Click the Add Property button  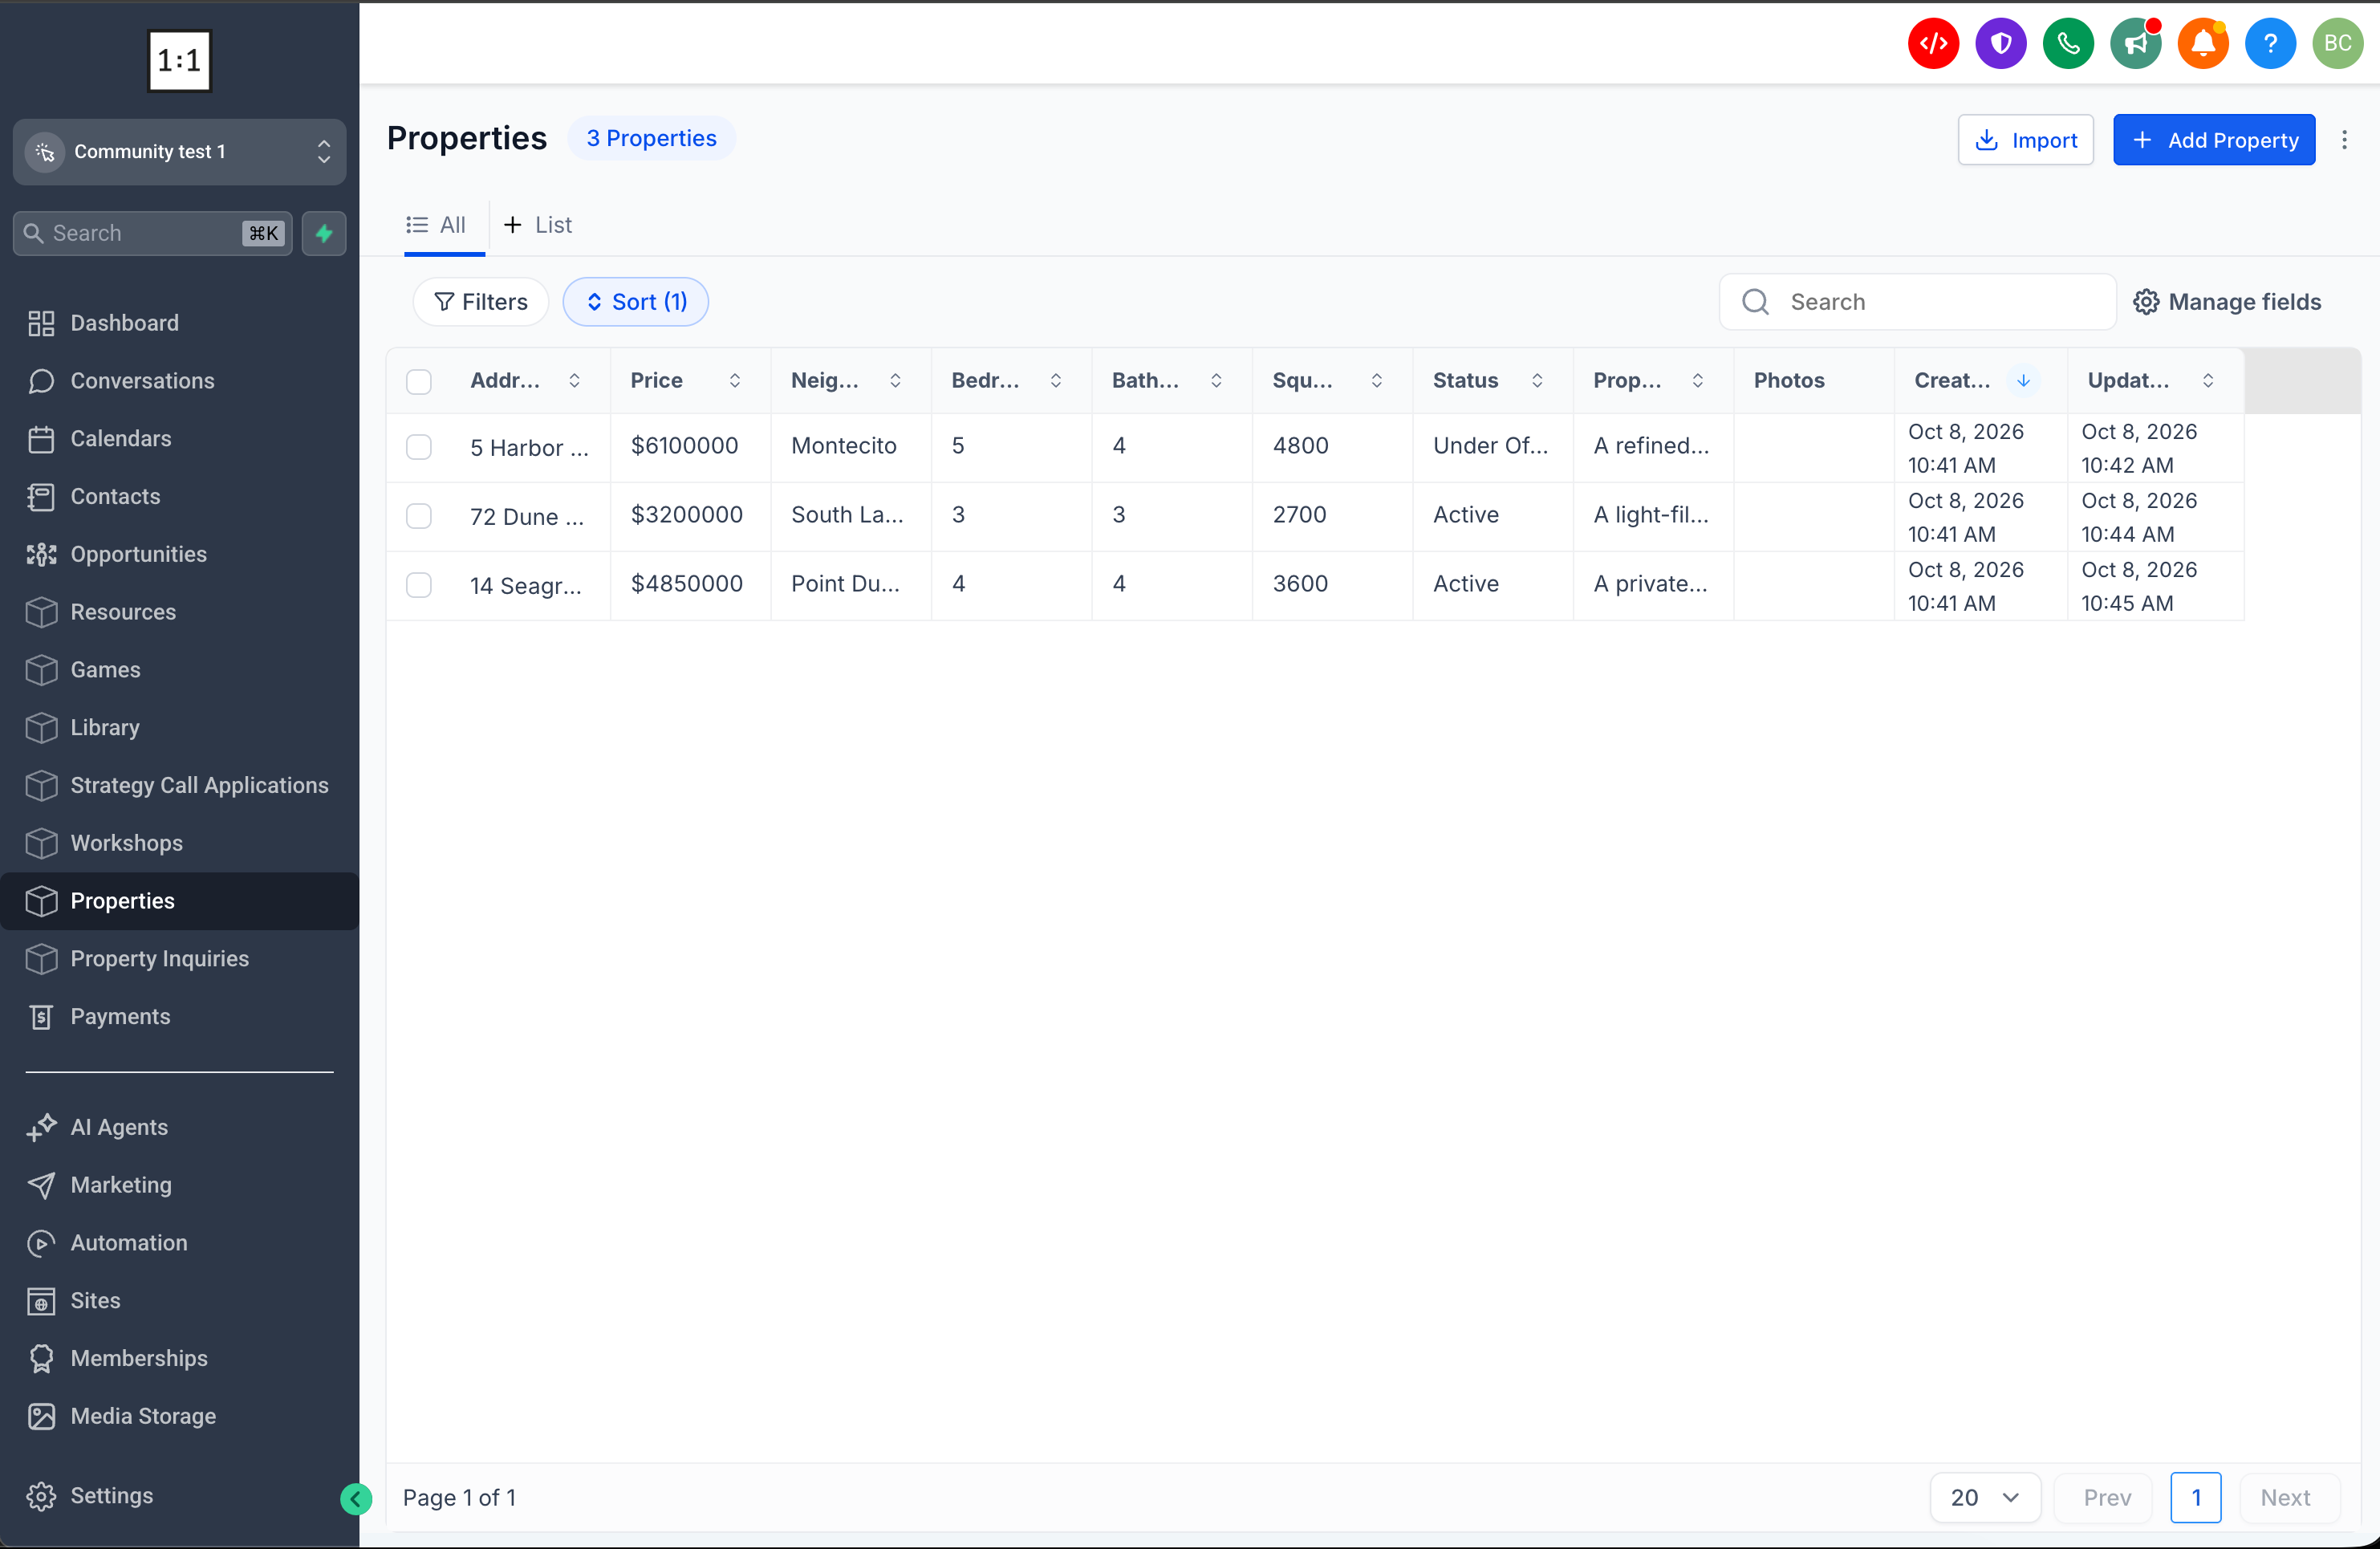coord(2214,140)
